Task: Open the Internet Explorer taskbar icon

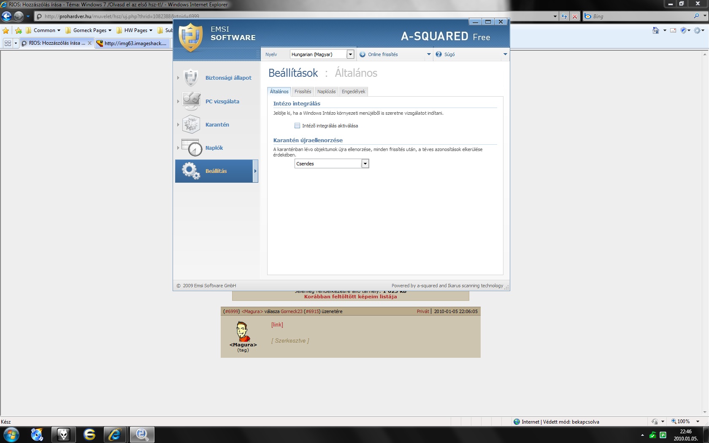Action: tap(114, 435)
